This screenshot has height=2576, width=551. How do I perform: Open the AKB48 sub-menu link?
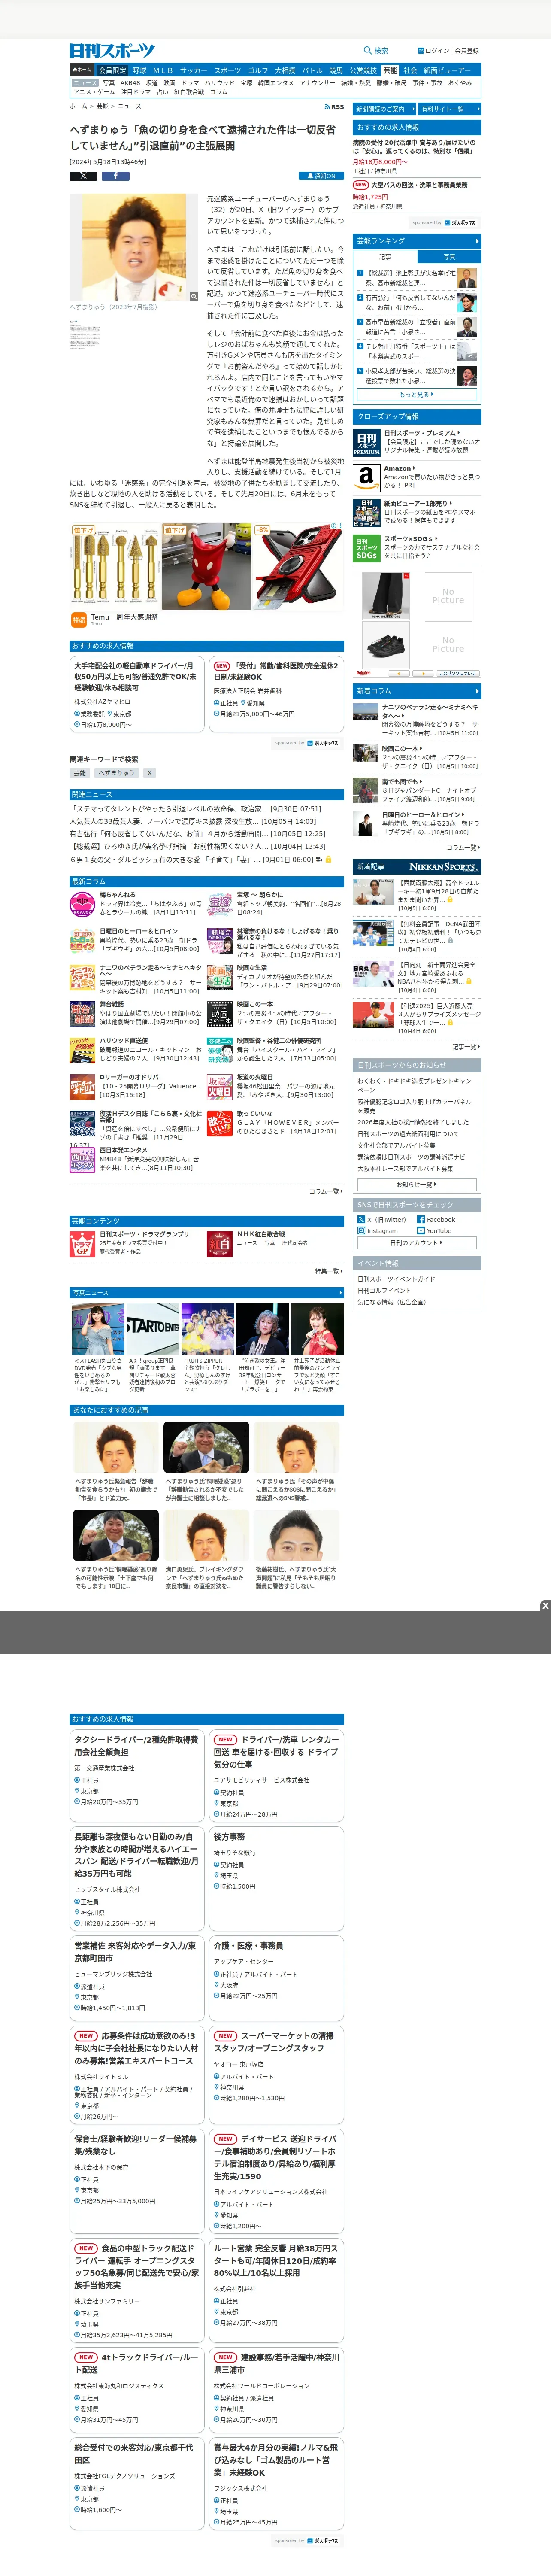click(x=130, y=83)
